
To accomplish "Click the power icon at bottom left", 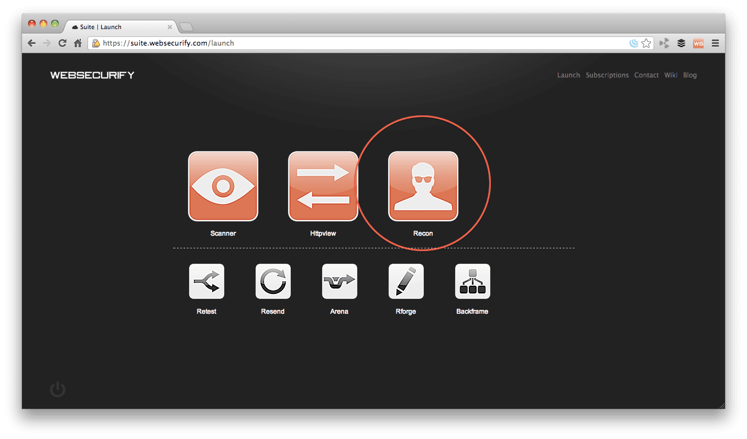I will [x=58, y=390].
